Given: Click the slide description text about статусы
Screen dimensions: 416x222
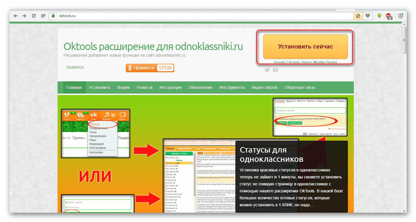Looking at the screenshot, I should (291, 187).
